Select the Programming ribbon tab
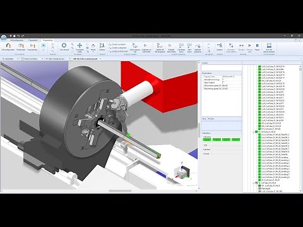Viewport: 303px width, 227px height. [x=47, y=40]
